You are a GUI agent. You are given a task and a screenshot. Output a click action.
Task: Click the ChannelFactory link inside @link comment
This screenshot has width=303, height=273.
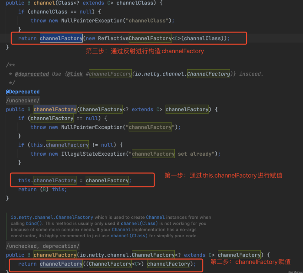point(110,74)
